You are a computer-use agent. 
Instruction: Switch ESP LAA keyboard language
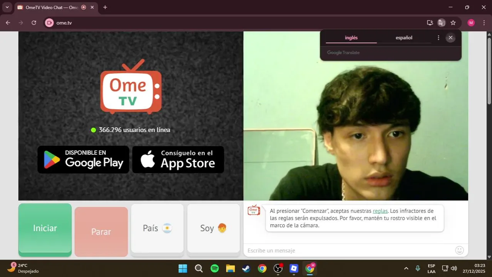pos(432,269)
